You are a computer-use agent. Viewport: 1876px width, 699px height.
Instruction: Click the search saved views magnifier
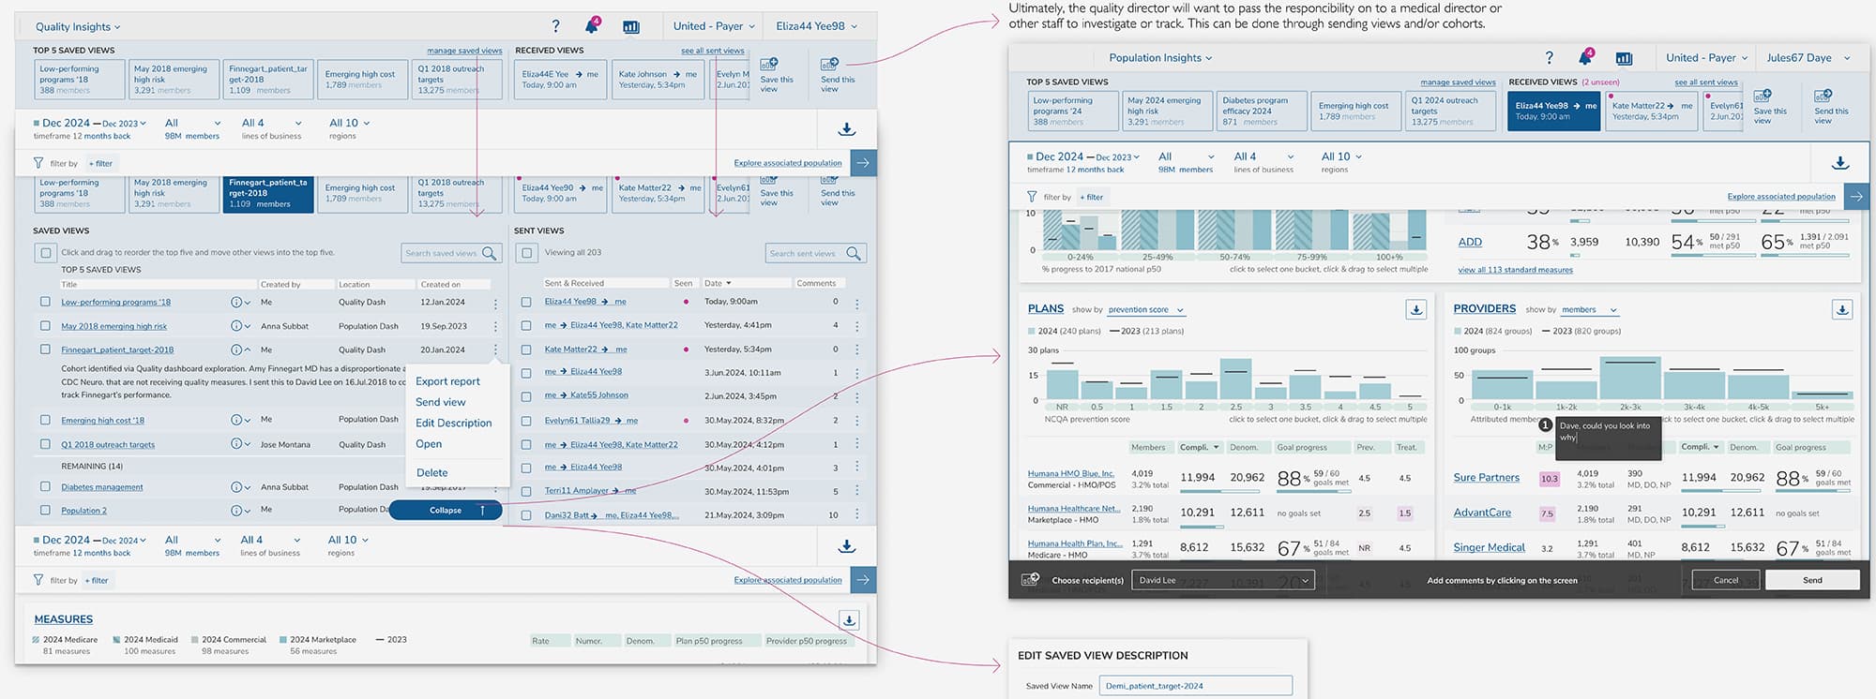(x=489, y=253)
